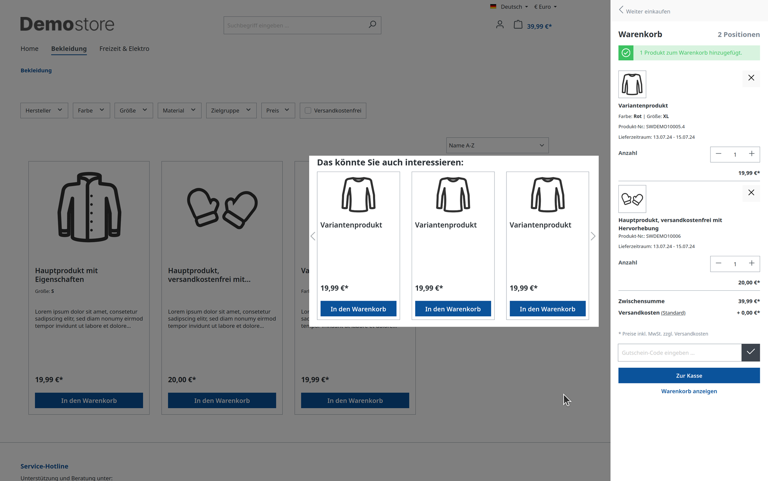Open the Warenkorb anzeigen link
This screenshot has width=768, height=481.
(x=689, y=391)
